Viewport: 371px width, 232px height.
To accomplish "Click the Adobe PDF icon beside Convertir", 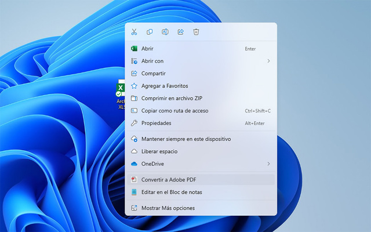I will [x=134, y=180].
